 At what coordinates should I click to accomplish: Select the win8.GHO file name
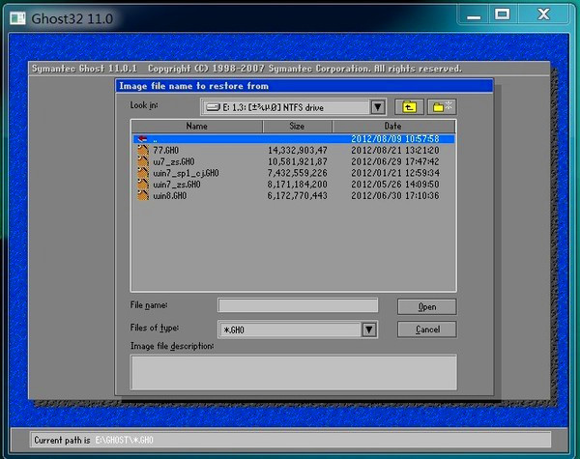170,195
